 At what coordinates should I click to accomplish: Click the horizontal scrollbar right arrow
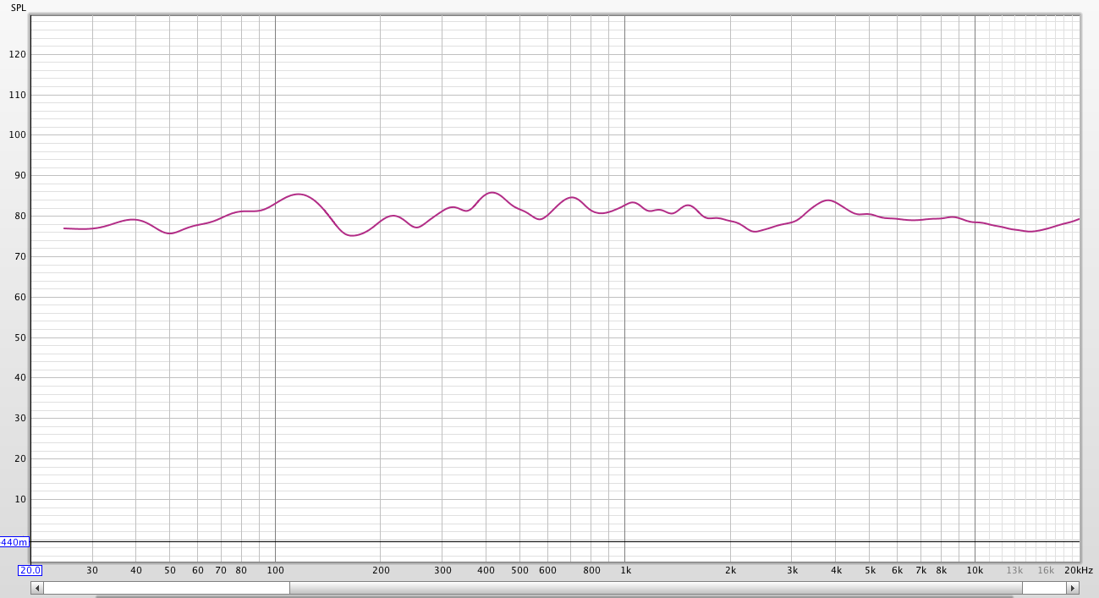click(x=1073, y=588)
